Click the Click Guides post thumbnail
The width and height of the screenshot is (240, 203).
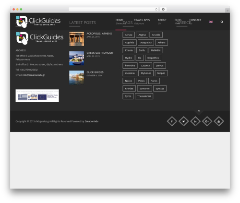[76, 77]
